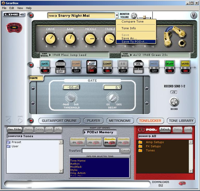Open the View menu

point(20,8)
